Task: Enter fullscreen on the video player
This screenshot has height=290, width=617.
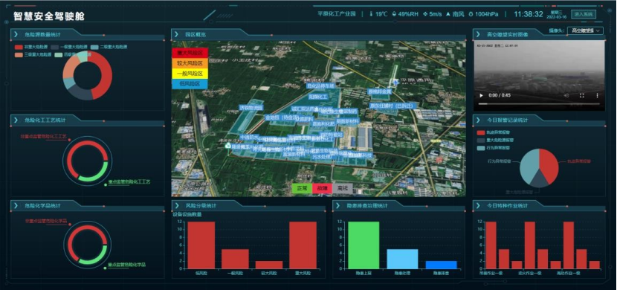Action: [x=582, y=95]
